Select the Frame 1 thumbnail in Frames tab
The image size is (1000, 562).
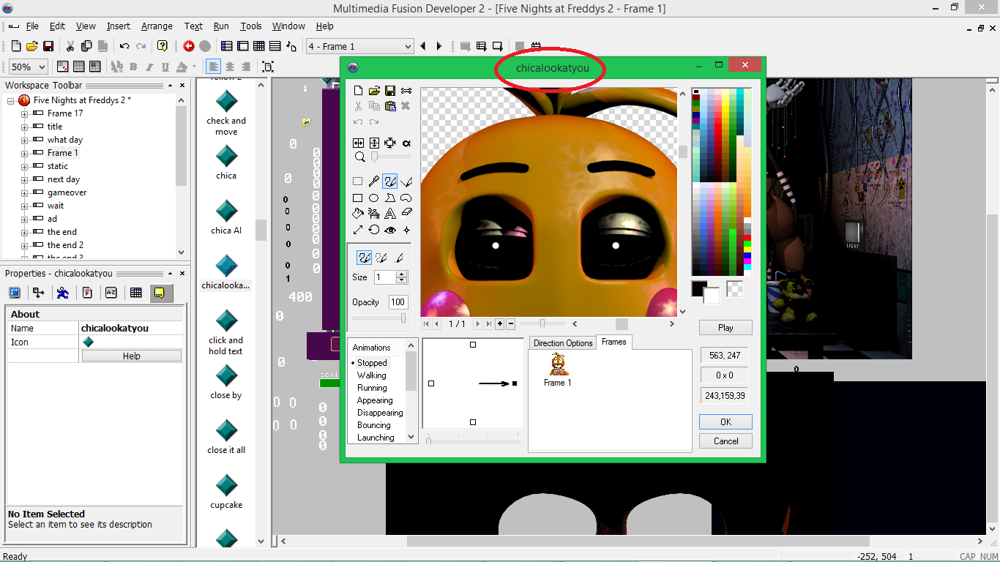[x=558, y=370]
